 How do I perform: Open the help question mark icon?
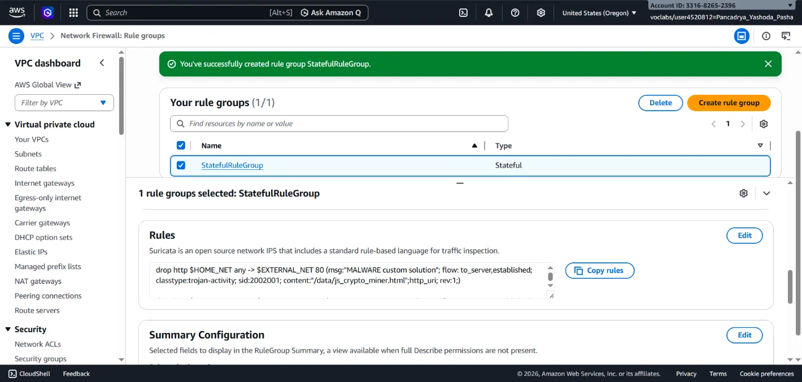point(515,12)
